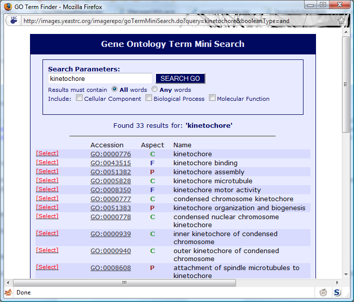Open the GO:0051382 accession link
Image resolution: width=354 pixels, height=302 pixels.
click(110, 172)
